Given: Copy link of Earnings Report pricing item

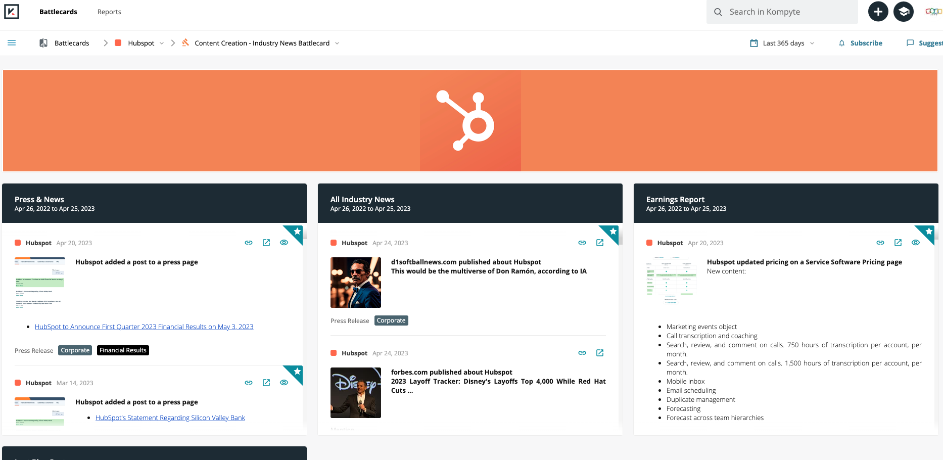Looking at the screenshot, I should tap(880, 243).
